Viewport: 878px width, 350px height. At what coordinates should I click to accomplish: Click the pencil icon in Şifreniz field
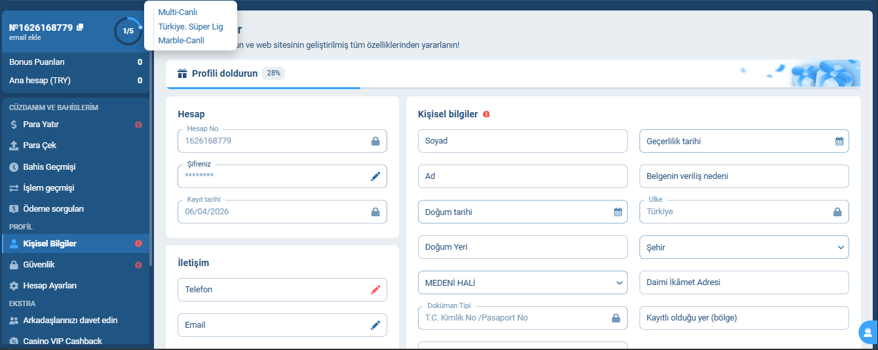pyautogui.click(x=375, y=176)
